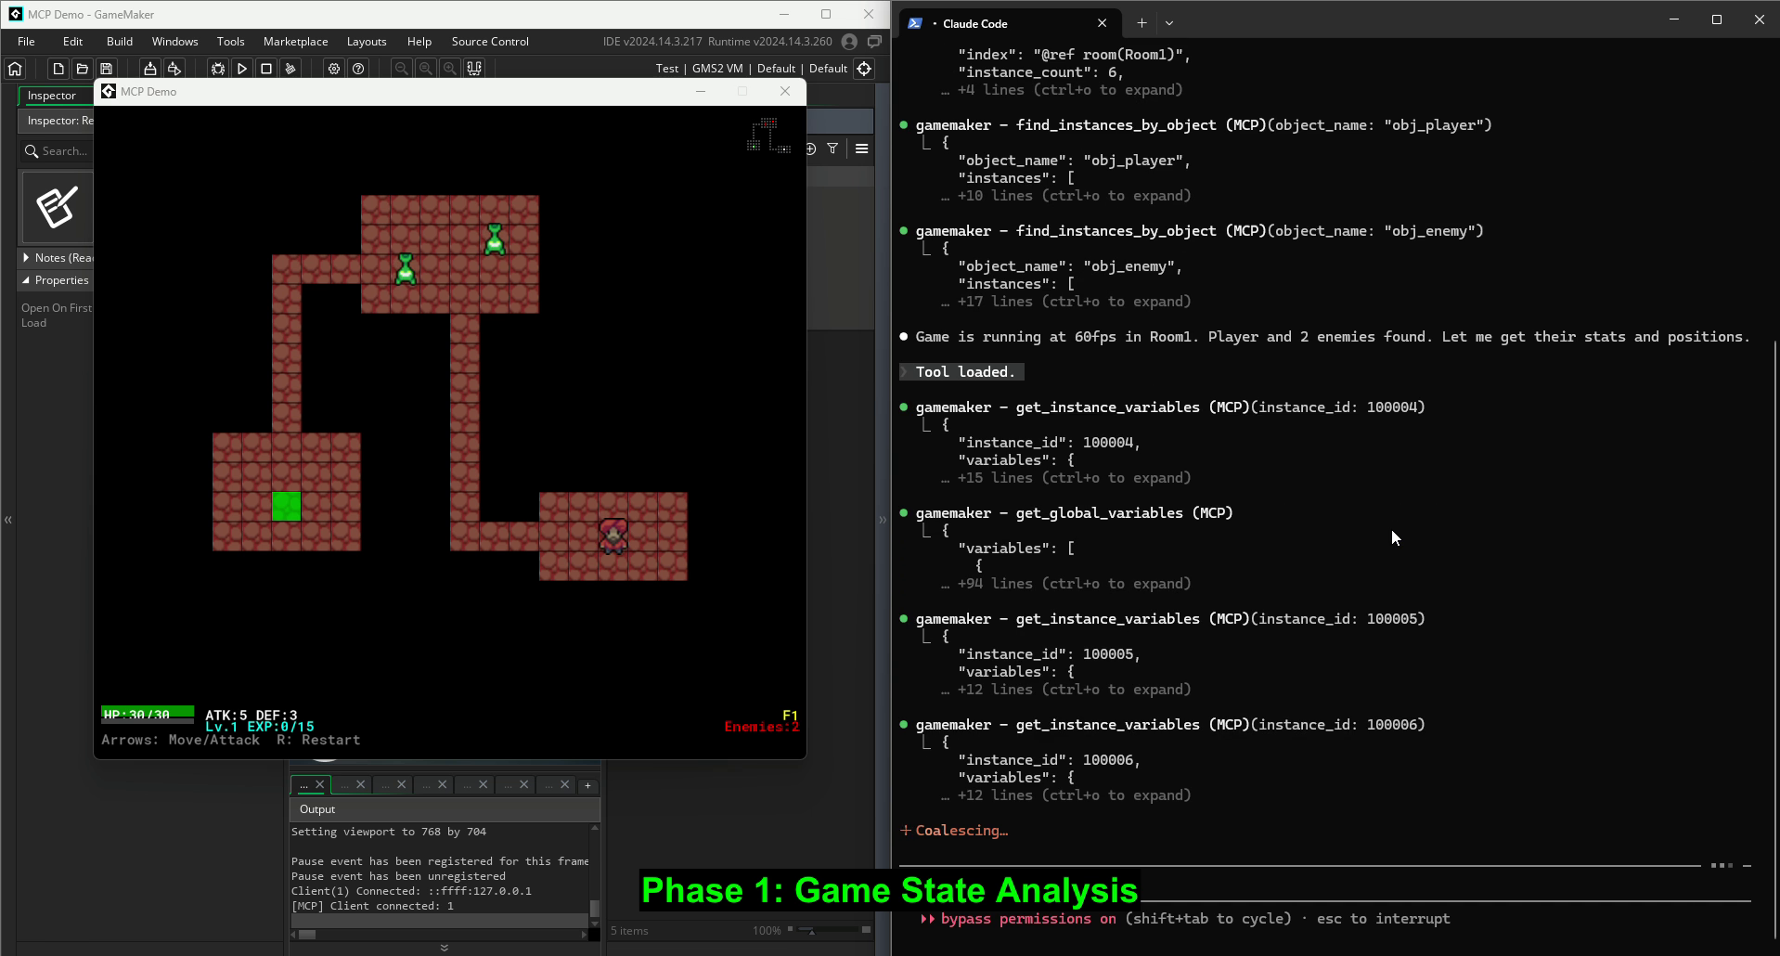The width and height of the screenshot is (1780, 956).
Task: Click the green stairs tile in game
Action: [287, 507]
